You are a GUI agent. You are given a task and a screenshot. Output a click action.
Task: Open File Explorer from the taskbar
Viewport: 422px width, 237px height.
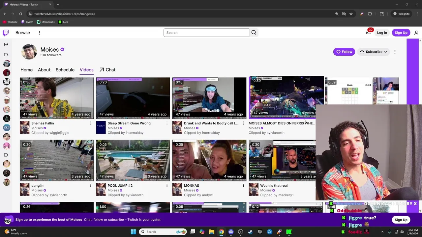click(x=212, y=232)
